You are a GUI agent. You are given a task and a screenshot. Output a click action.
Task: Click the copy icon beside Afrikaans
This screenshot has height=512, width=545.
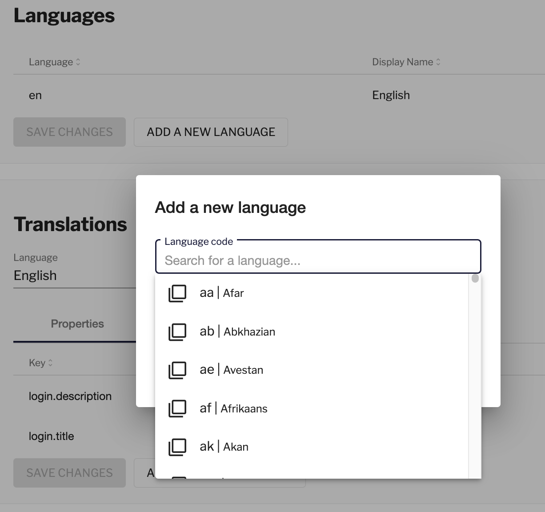[x=177, y=409]
